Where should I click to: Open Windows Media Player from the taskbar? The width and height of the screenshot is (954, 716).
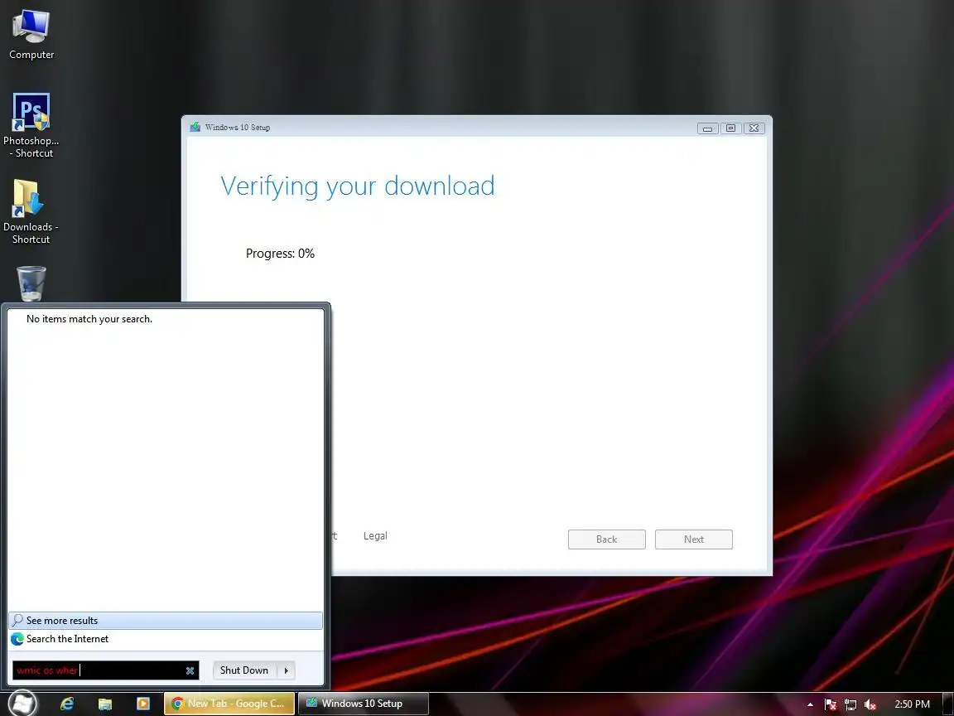[x=143, y=704]
